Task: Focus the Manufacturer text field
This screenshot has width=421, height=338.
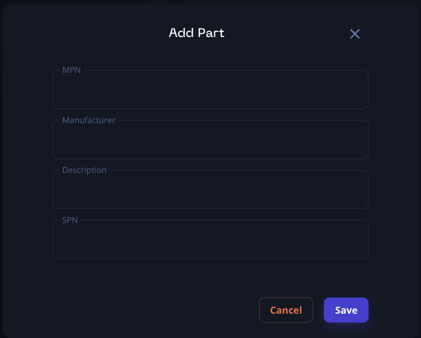Action: [210, 140]
